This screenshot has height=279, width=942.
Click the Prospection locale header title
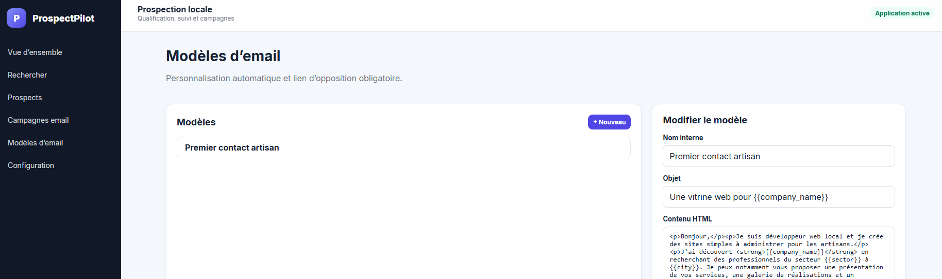[175, 9]
